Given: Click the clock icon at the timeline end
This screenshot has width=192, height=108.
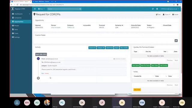Looking at the screenshot, I should click(x=38, y=78).
